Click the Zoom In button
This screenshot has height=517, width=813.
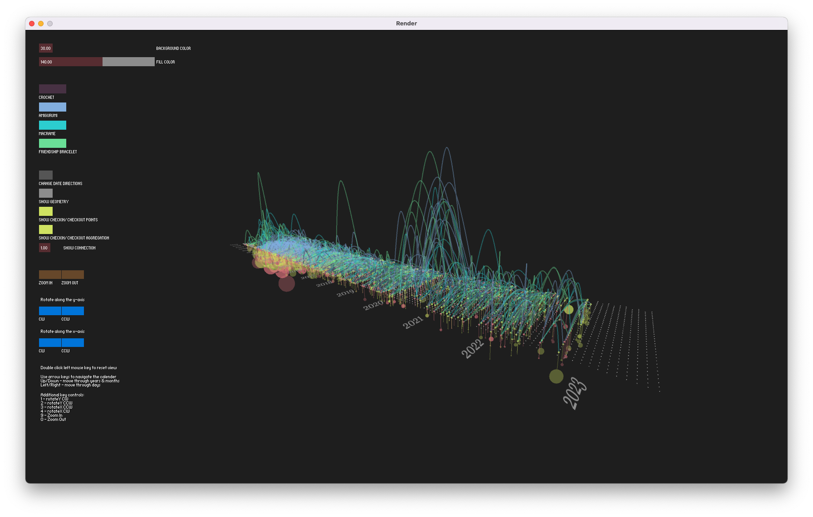pos(50,274)
